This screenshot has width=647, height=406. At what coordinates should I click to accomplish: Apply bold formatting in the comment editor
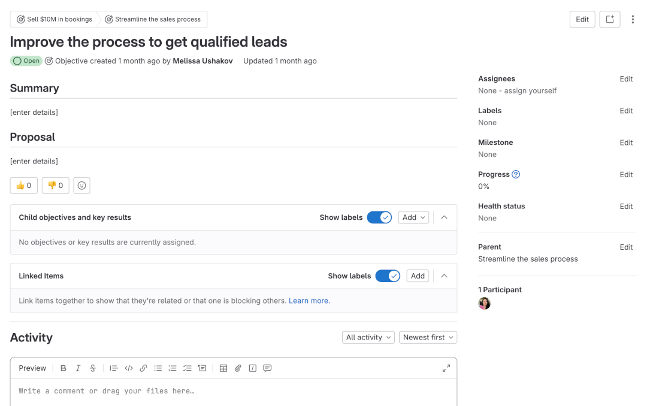64,368
